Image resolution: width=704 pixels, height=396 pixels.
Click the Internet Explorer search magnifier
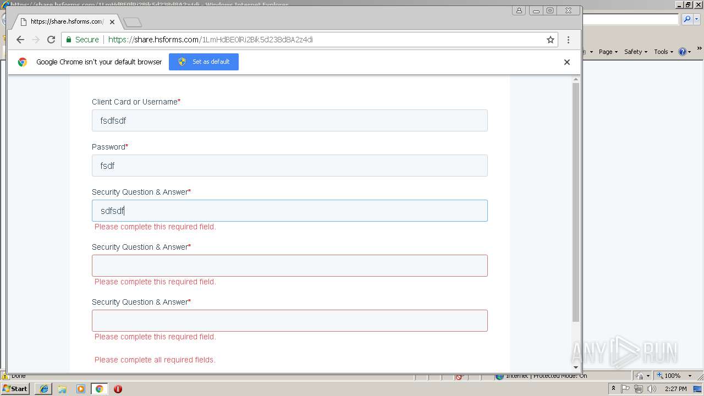[x=687, y=19]
